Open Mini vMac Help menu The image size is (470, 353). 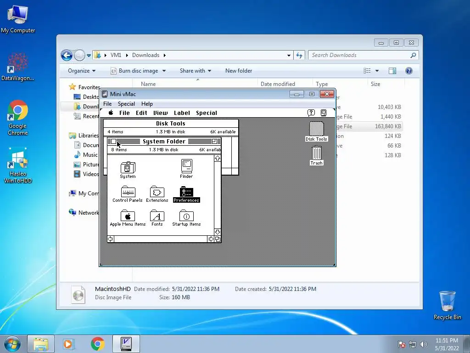pyautogui.click(x=147, y=103)
